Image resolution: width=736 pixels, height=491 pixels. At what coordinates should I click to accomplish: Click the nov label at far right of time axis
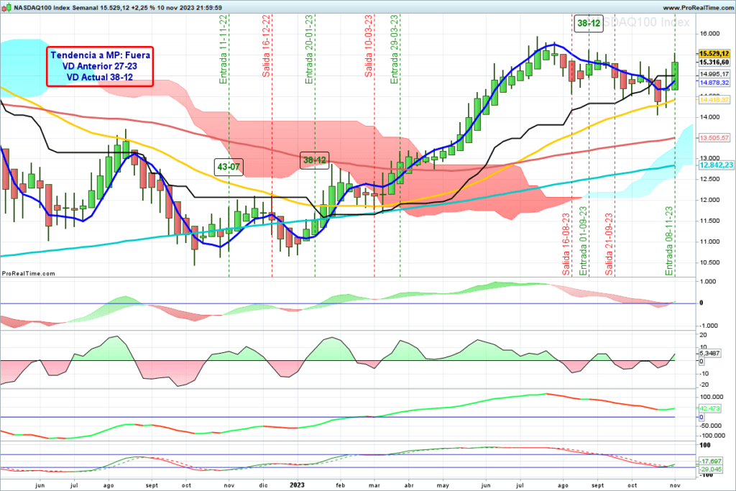pyautogui.click(x=674, y=485)
